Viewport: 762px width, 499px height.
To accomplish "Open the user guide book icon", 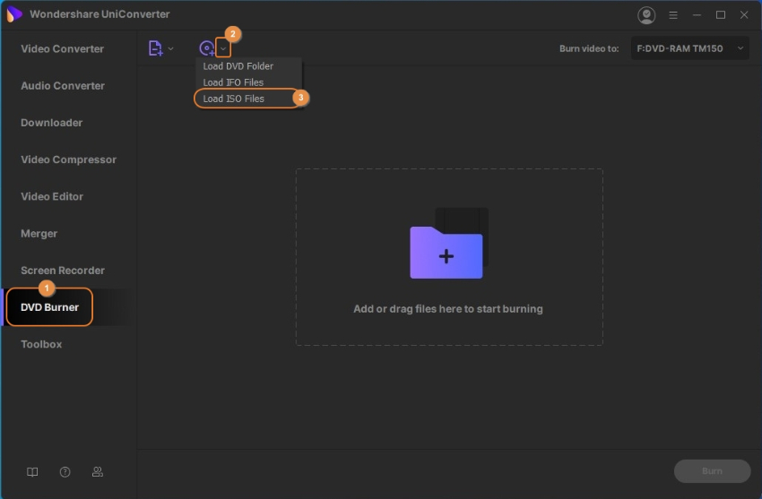I will [x=33, y=471].
